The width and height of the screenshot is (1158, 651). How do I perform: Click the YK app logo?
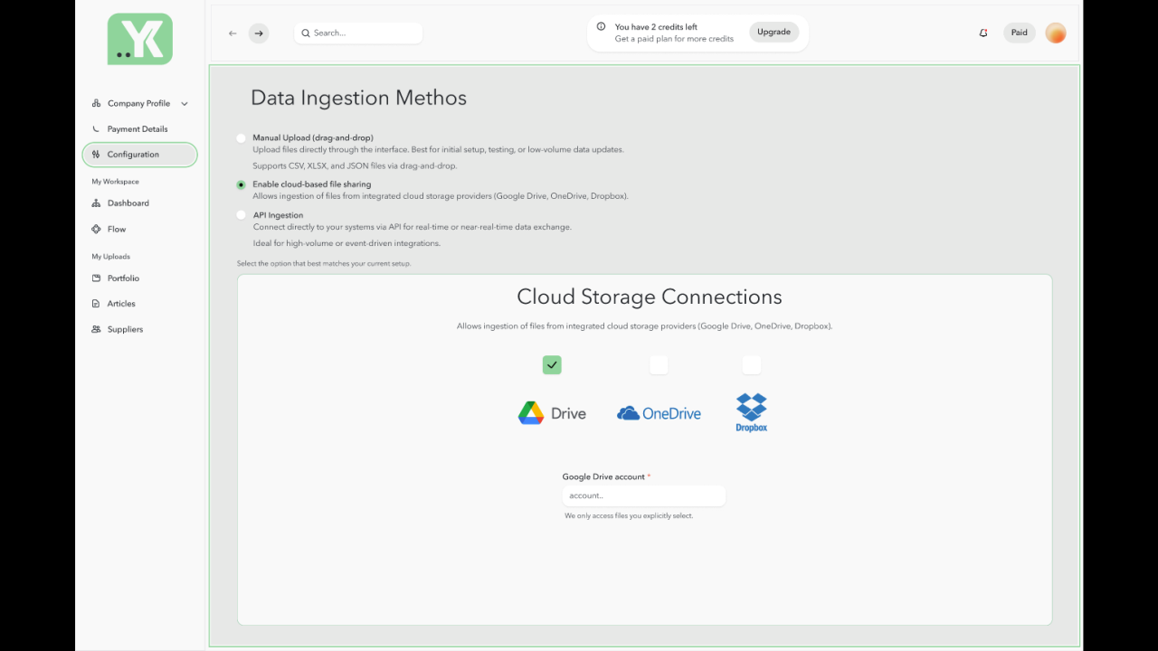(139, 39)
